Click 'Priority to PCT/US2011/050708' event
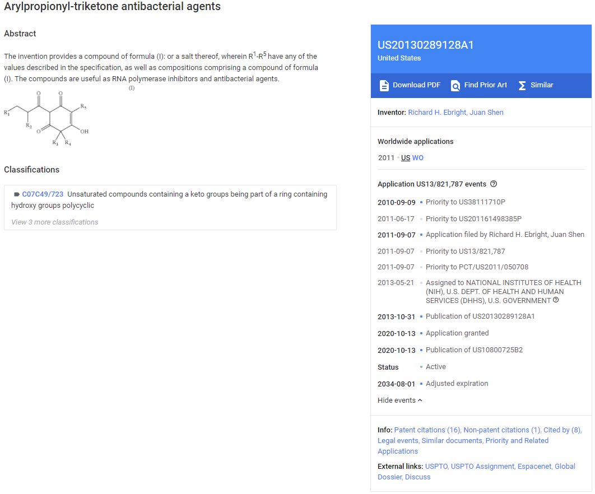This screenshot has height=494, width=595. click(477, 267)
